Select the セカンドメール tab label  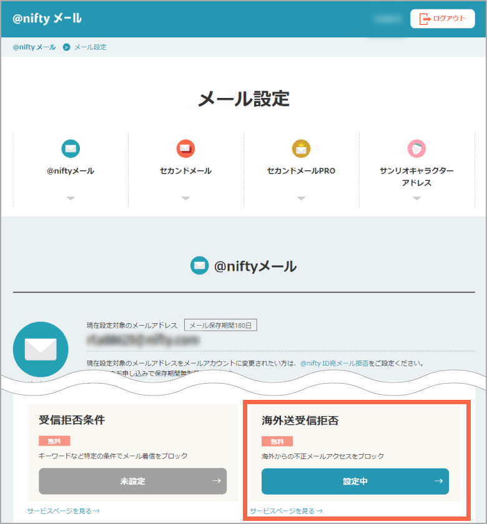(185, 171)
